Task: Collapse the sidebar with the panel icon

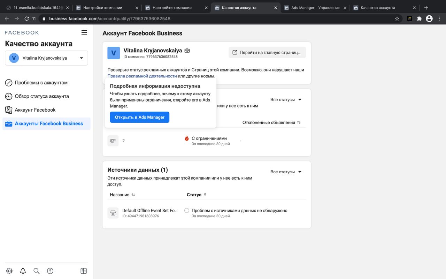Action: (x=83, y=271)
